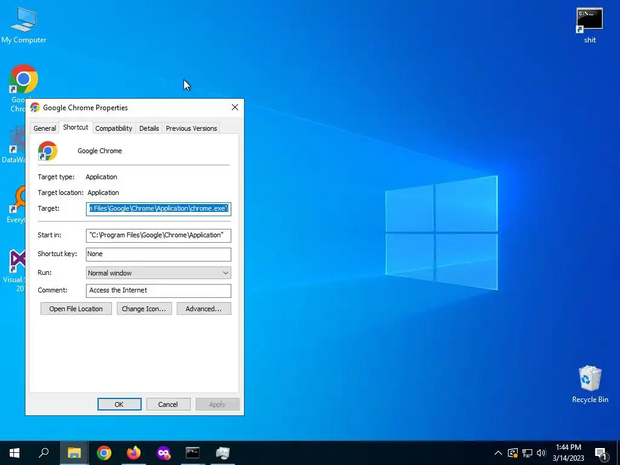Open the notification center icon
The width and height of the screenshot is (620, 465).
coord(600,453)
